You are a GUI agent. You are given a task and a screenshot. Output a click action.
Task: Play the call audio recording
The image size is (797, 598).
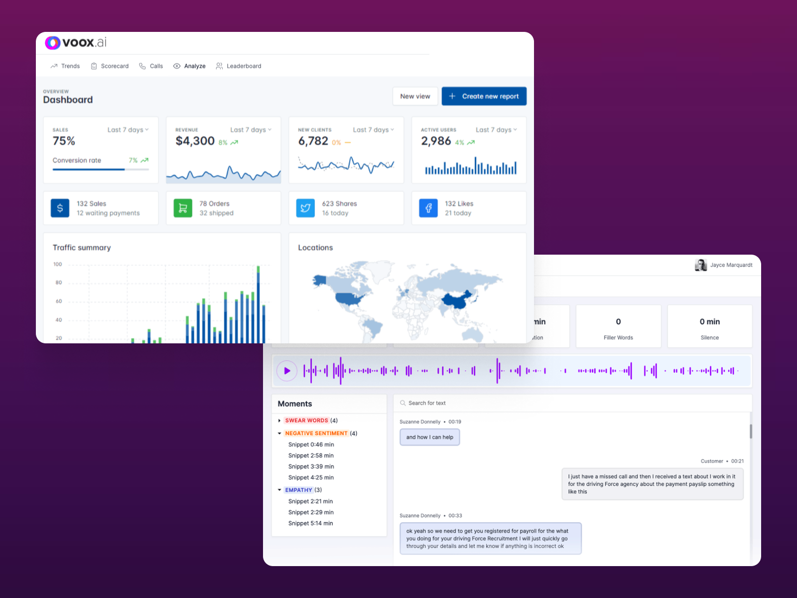pos(287,371)
